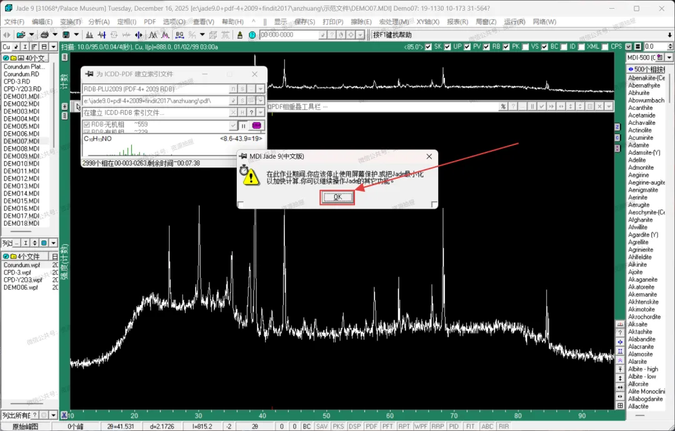Enable the CPS checkbox
The image size is (675, 431).
605,46
